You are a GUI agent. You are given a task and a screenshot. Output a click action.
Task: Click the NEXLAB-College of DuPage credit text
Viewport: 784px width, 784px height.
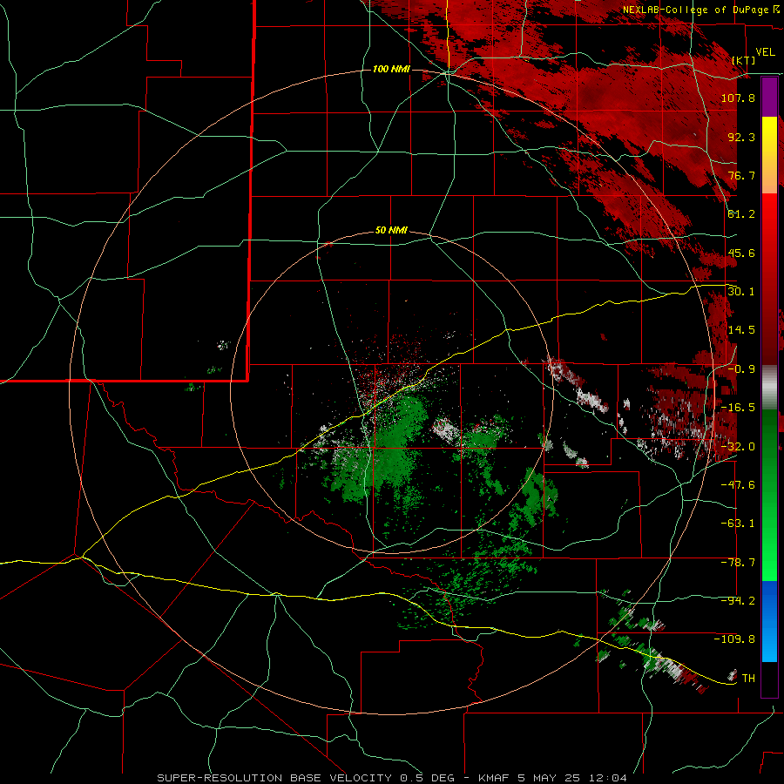tap(695, 10)
